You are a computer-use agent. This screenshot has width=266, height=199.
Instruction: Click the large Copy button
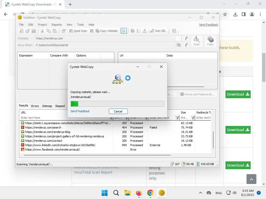210,41
